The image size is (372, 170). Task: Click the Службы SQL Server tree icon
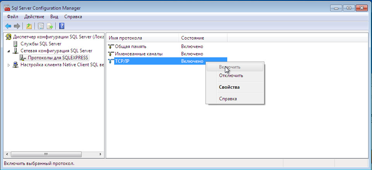tap(15, 44)
